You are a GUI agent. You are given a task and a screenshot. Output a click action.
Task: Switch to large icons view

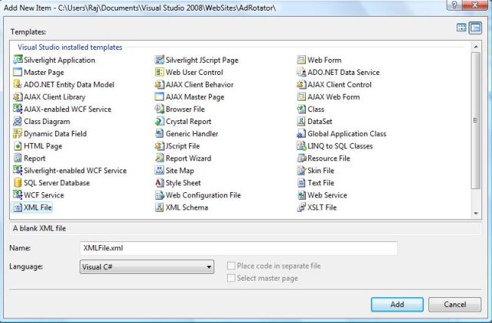461,27
